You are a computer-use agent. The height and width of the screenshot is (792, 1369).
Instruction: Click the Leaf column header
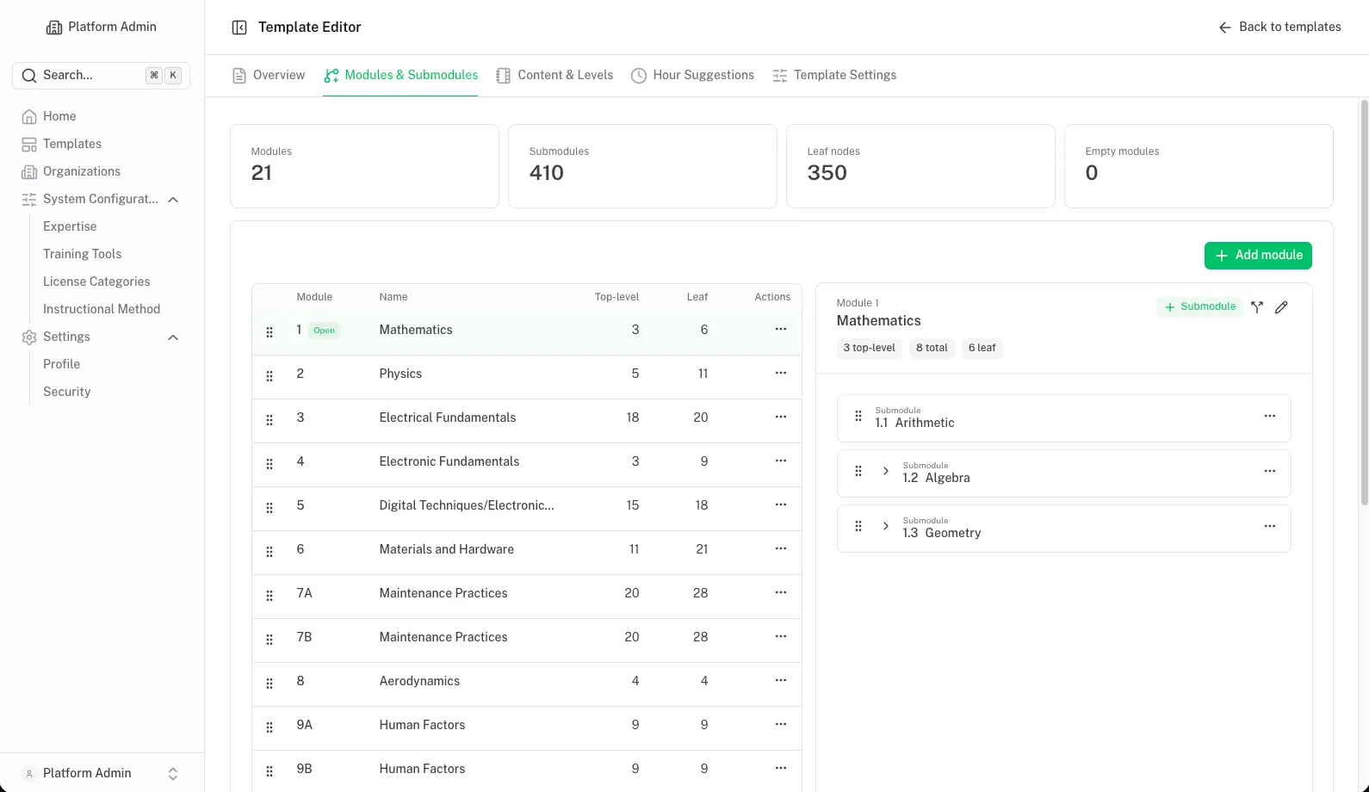click(697, 297)
